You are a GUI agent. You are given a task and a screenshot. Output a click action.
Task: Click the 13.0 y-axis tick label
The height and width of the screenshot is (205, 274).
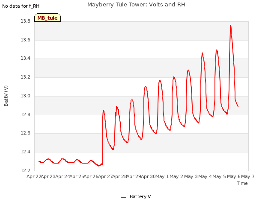[26, 96]
